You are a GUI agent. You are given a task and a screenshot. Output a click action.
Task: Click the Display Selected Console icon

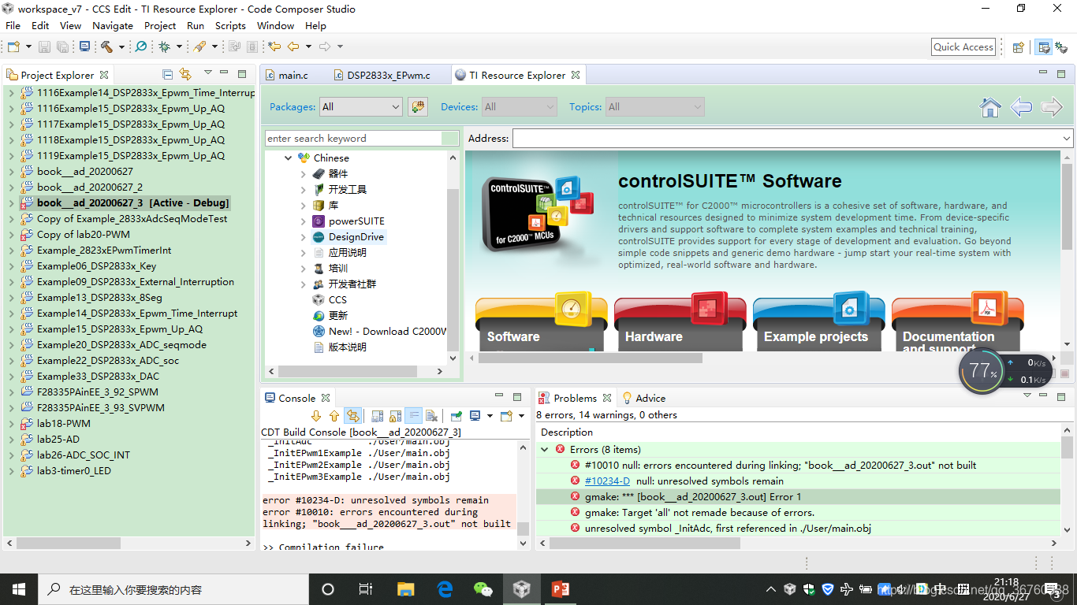(x=475, y=416)
